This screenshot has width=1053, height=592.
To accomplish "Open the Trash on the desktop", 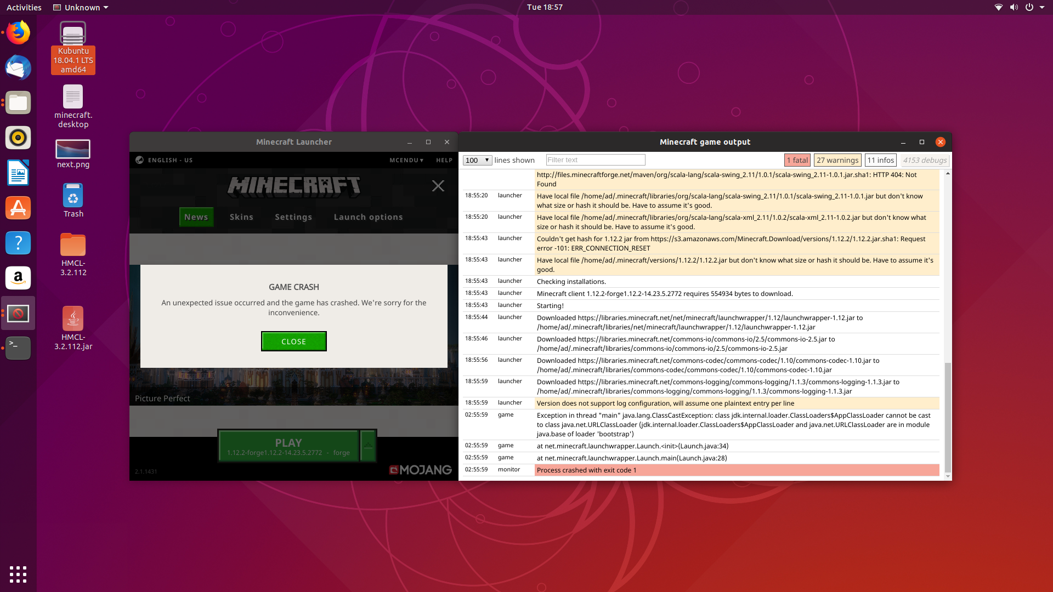I will click(x=73, y=196).
